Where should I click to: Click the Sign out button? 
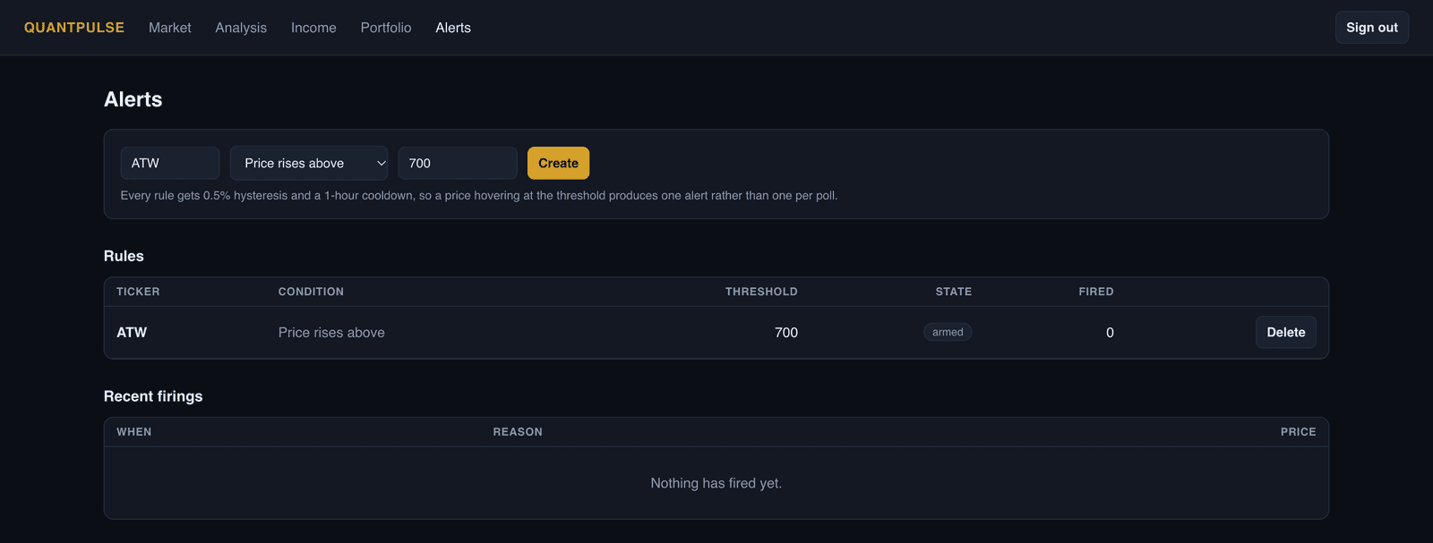point(1372,28)
